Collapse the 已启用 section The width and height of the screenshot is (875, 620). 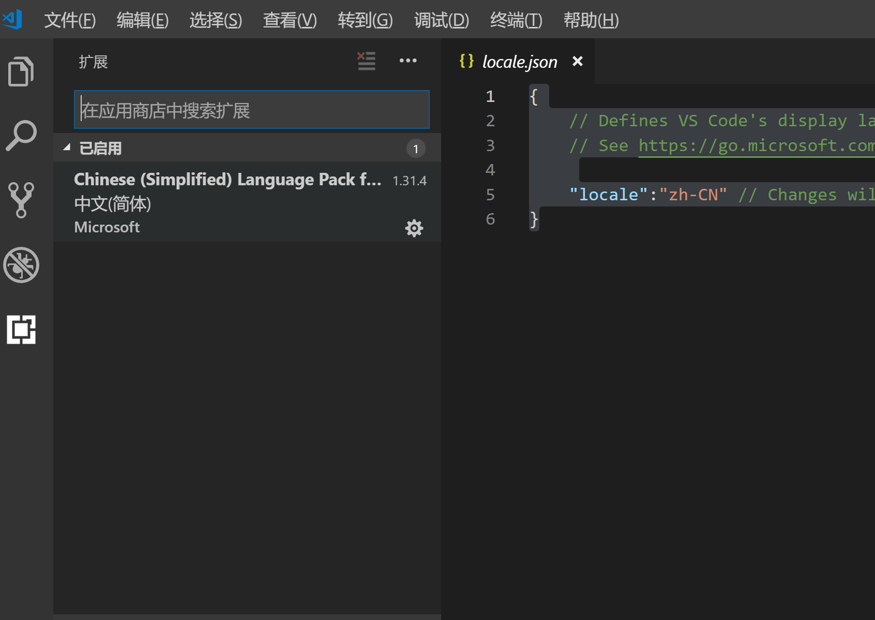point(67,147)
